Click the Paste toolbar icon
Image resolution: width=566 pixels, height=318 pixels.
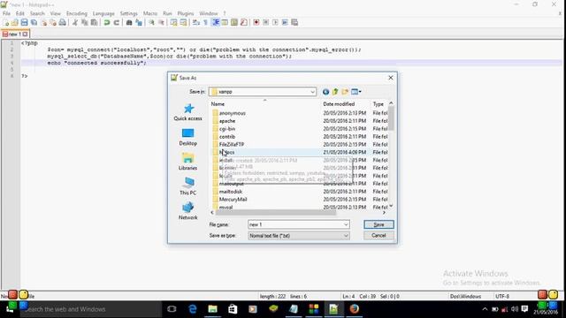coord(94,22)
